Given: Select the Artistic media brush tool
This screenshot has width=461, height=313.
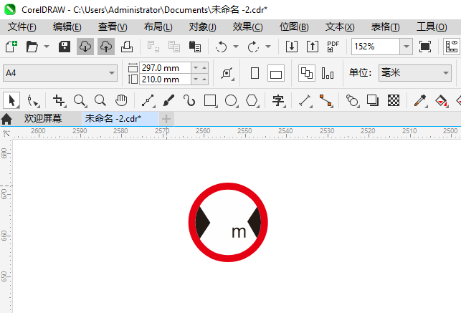Looking at the screenshot, I should pos(168,100).
